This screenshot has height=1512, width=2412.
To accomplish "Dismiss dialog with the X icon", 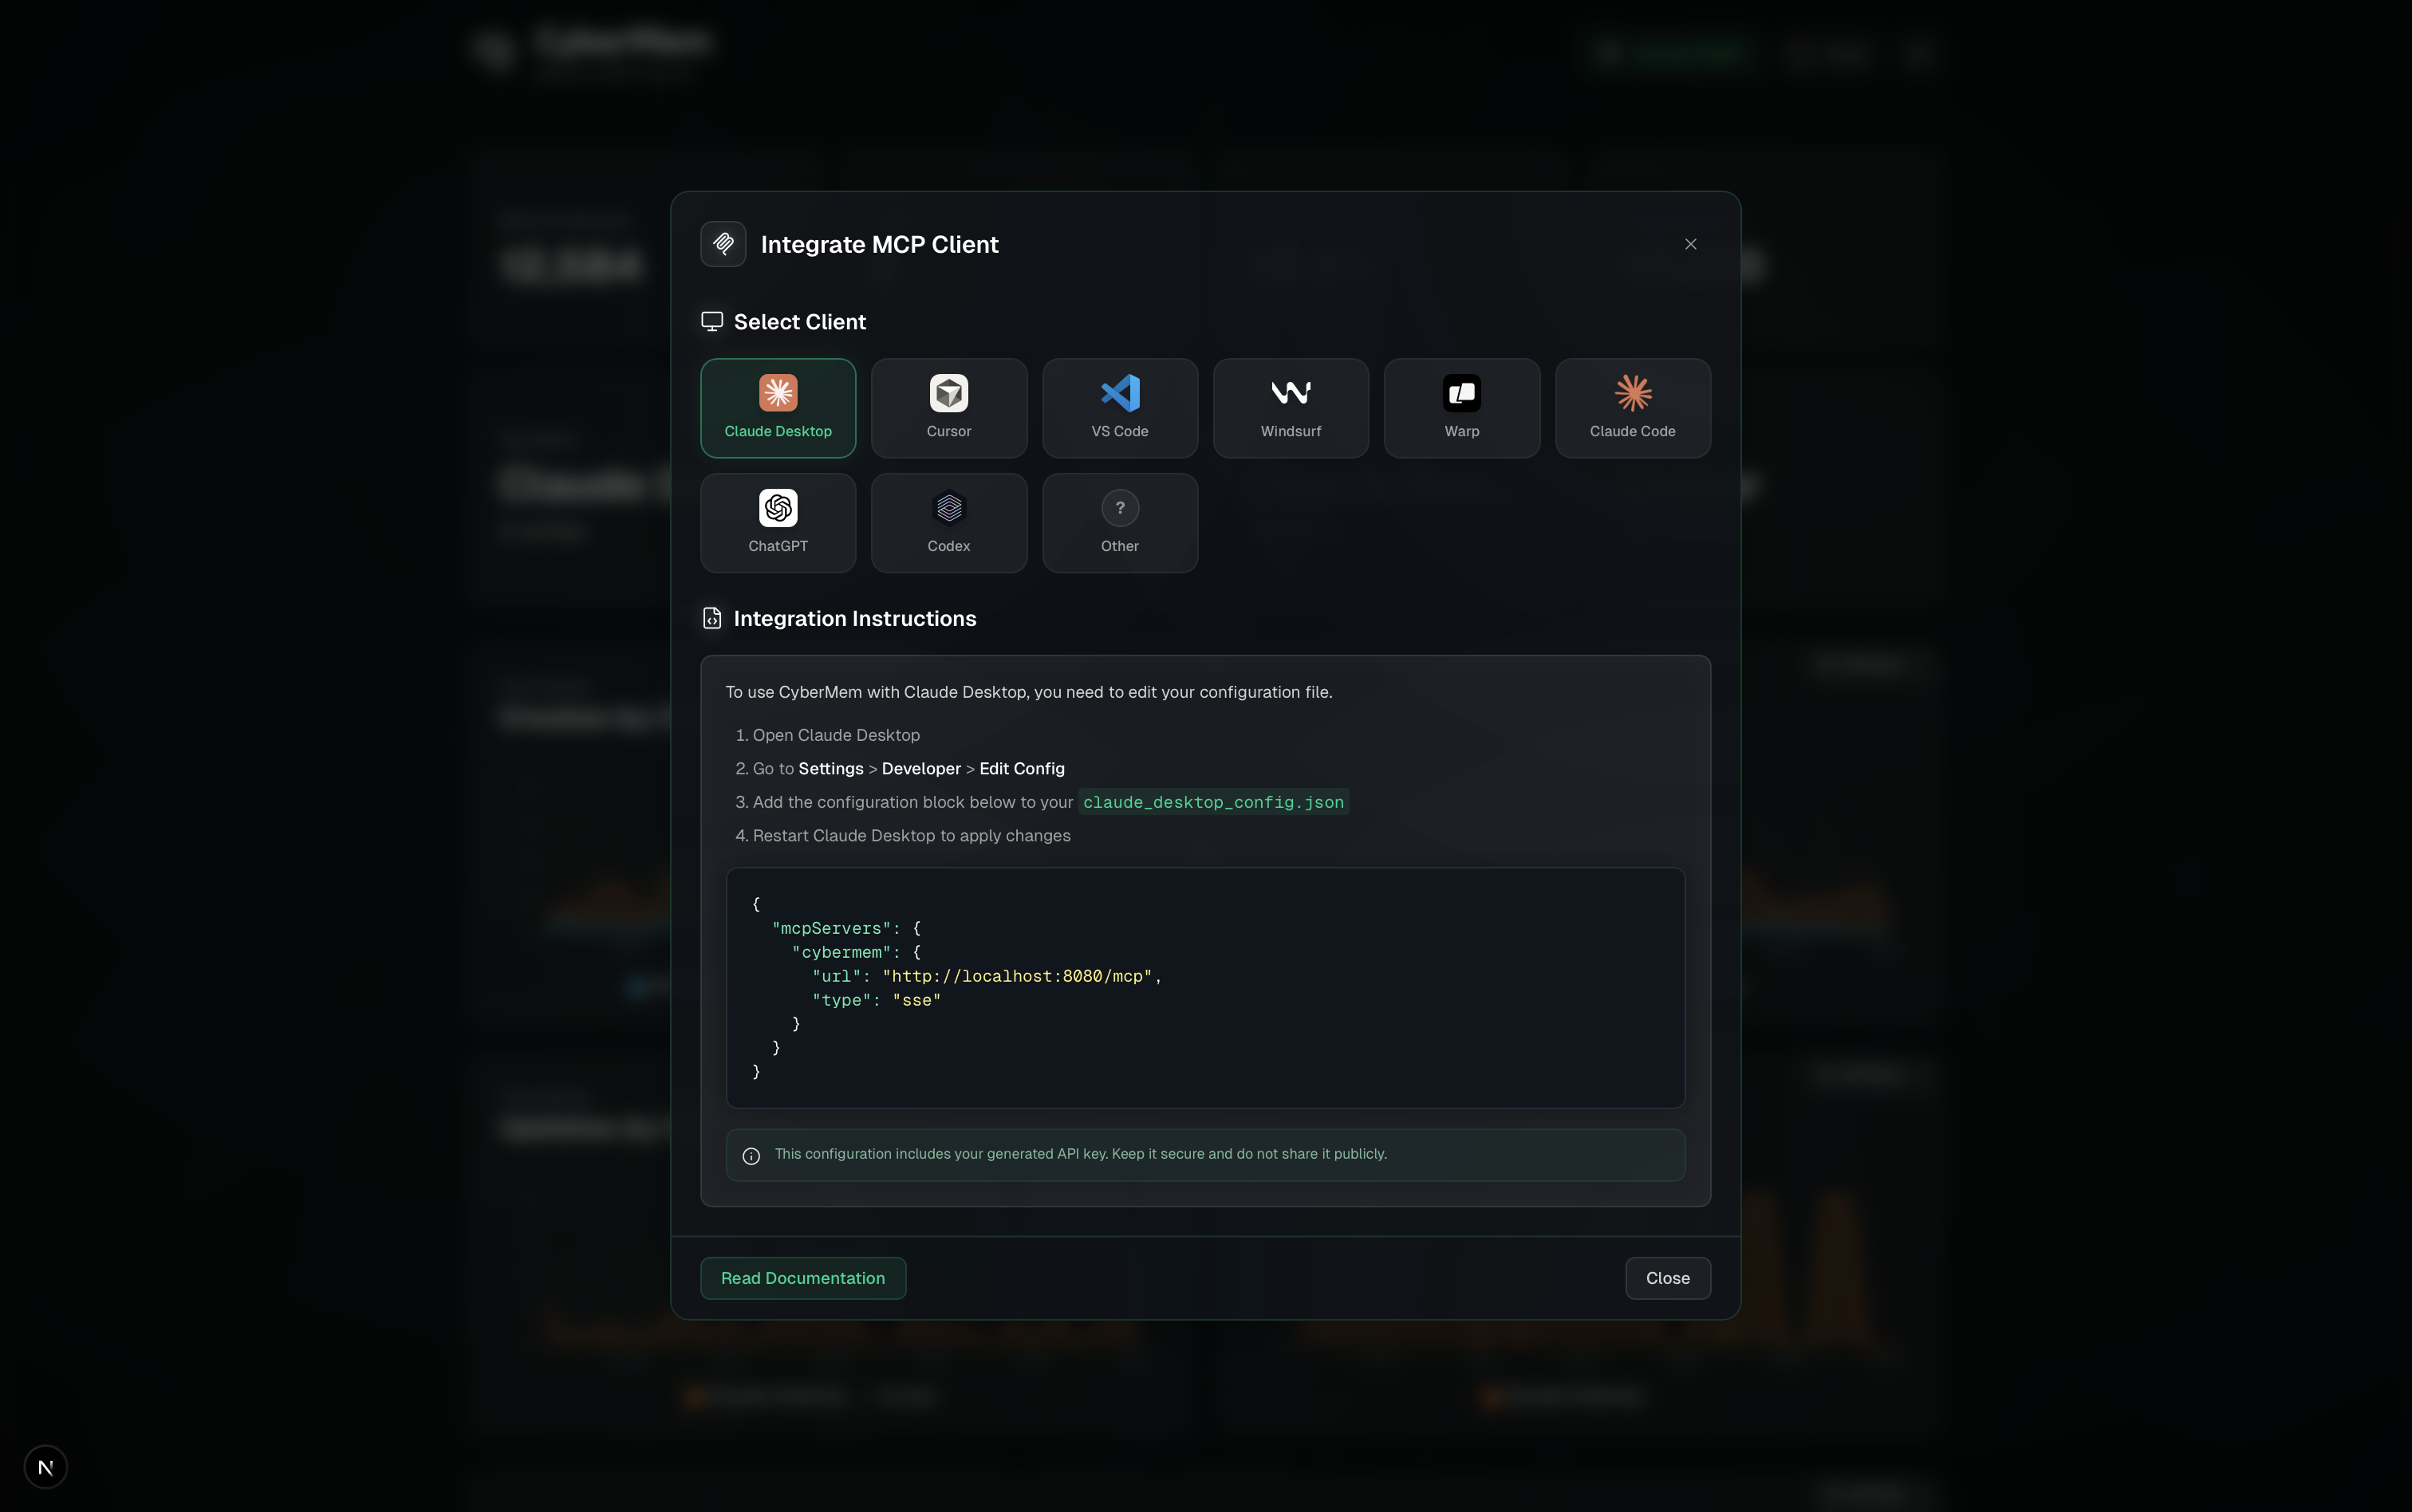I will (x=1690, y=244).
